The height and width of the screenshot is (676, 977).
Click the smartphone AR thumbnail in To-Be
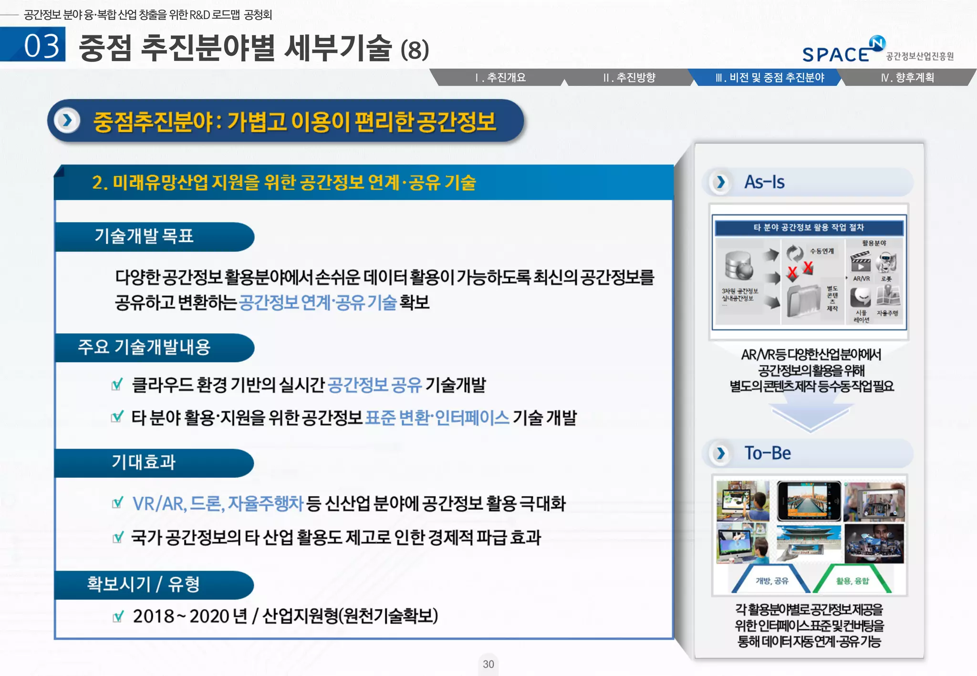click(x=808, y=501)
